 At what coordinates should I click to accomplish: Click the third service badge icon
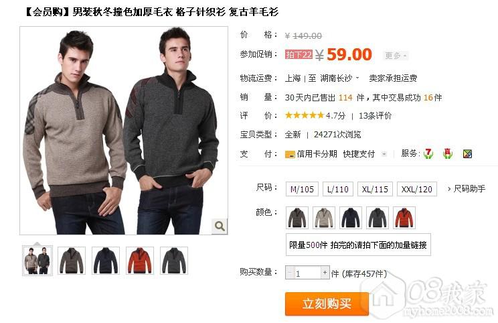point(467,154)
